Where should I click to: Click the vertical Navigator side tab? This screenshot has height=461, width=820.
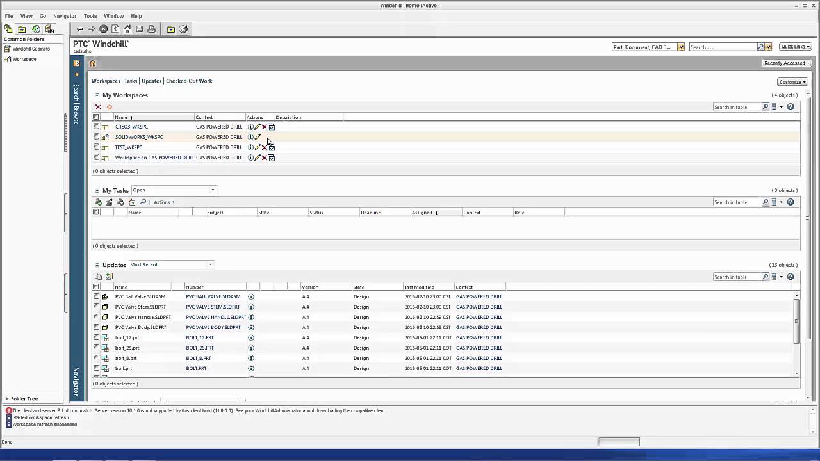76,381
